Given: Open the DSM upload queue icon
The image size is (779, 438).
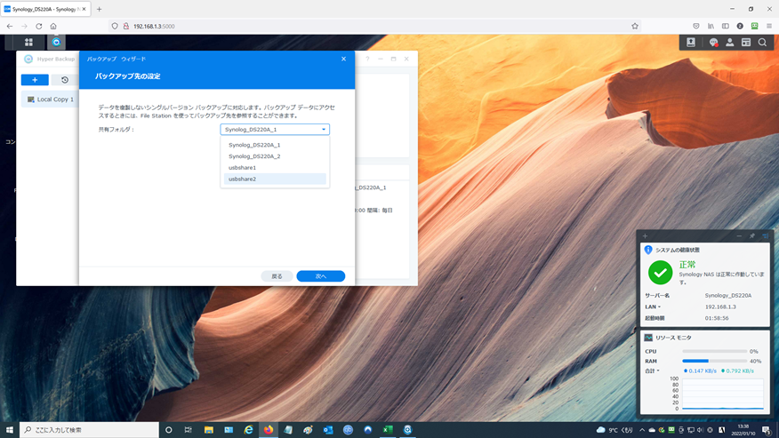Looking at the screenshot, I should [691, 43].
